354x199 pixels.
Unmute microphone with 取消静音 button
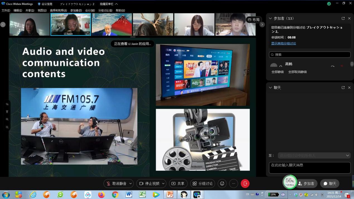click(x=117, y=183)
